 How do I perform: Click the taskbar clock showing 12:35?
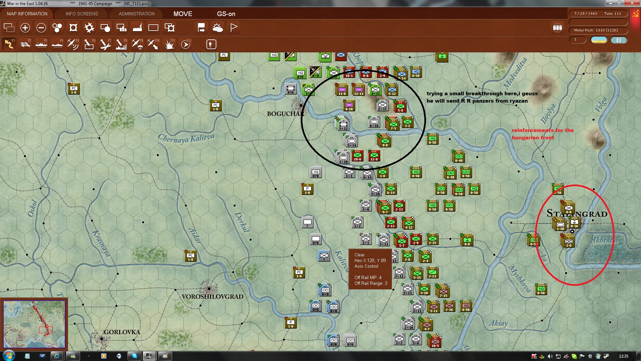click(x=623, y=356)
